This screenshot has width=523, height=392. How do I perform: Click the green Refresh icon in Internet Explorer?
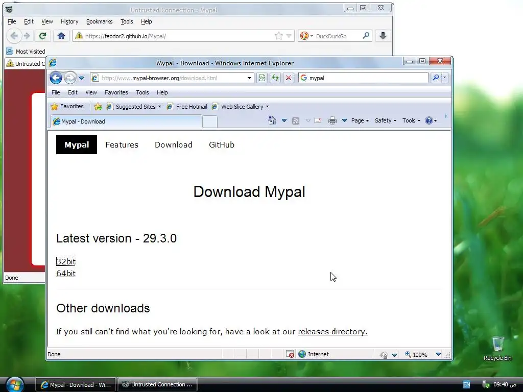275,78
